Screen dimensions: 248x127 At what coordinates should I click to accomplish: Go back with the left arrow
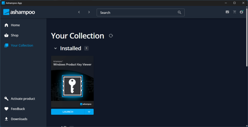[x=79, y=12]
